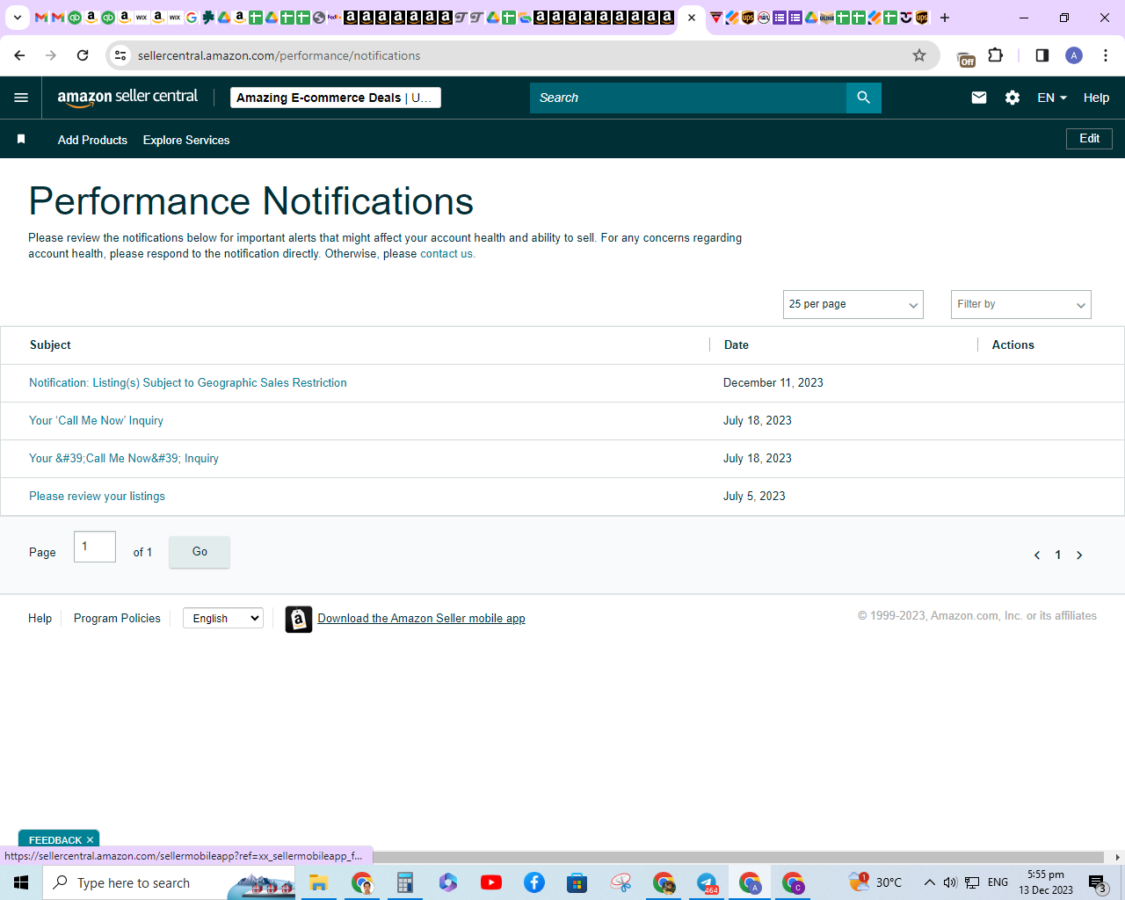The height and width of the screenshot is (900, 1125).
Task: Open the English language dropdown in the footer
Action: click(x=223, y=618)
